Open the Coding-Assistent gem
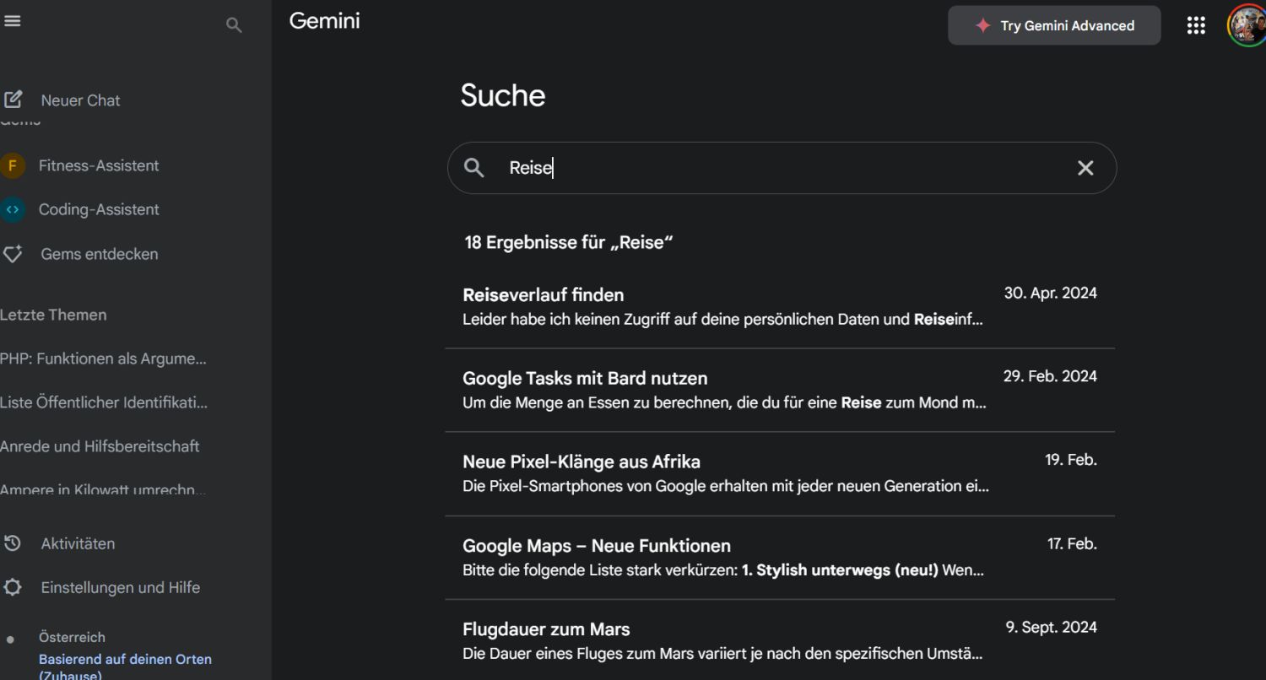 [98, 210]
